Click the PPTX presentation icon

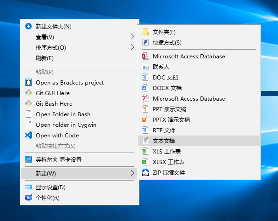145,120
